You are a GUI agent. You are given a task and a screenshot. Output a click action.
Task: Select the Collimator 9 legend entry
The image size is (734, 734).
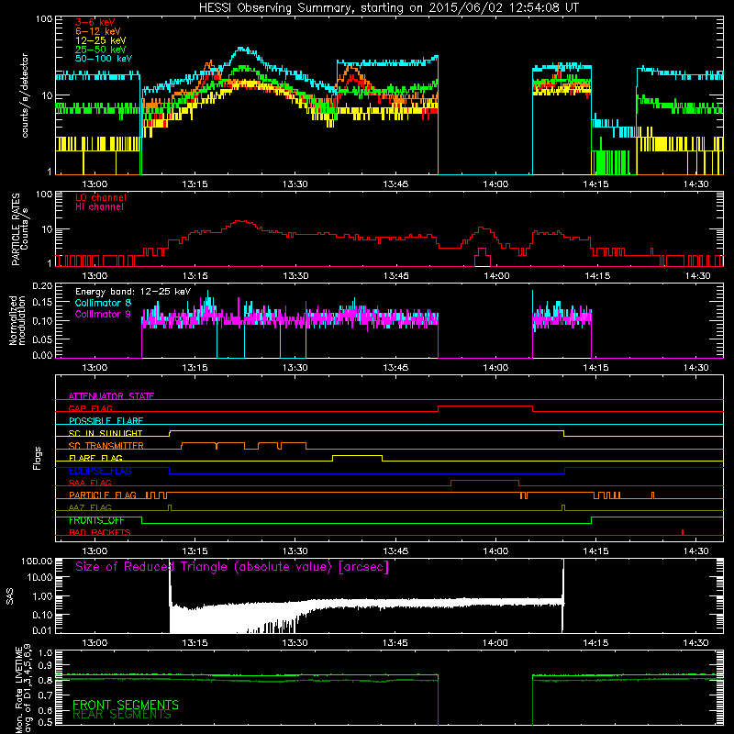tap(103, 314)
